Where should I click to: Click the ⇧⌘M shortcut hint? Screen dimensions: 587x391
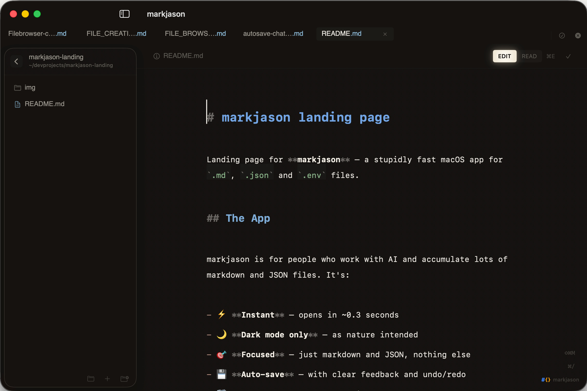click(x=570, y=353)
